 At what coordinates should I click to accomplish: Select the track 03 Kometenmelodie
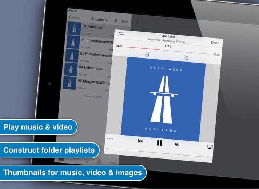click(88, 57)
